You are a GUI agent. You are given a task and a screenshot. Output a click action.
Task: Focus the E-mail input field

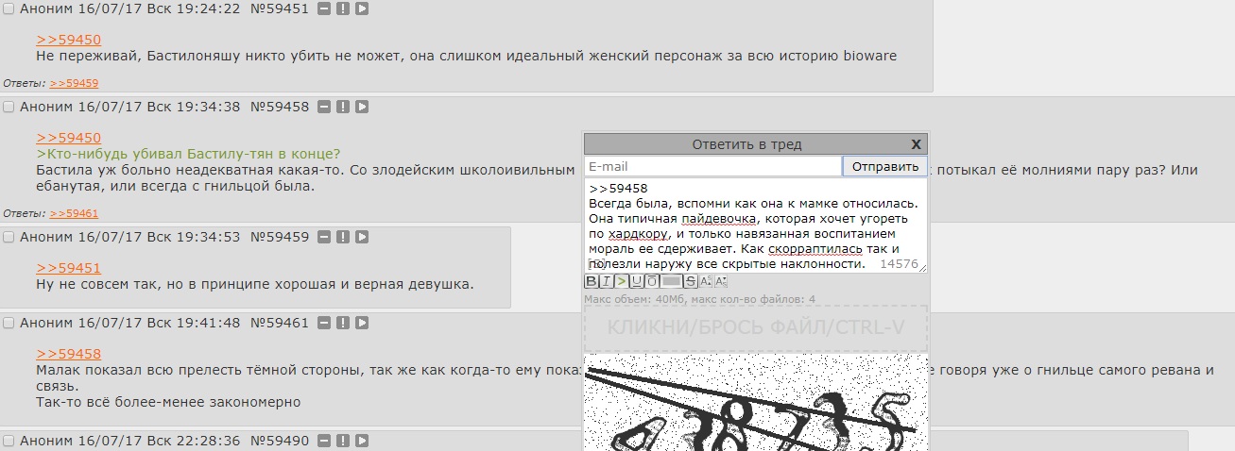712,167
